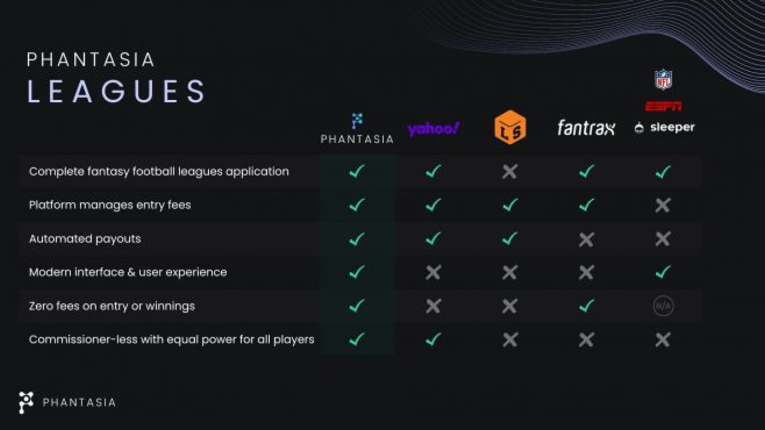Select the 'Automated payouts' row label
Screen dimensions: 765x430
tap(85, 239)
